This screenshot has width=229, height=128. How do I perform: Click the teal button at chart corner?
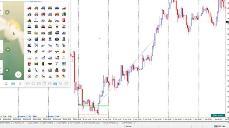218,115
